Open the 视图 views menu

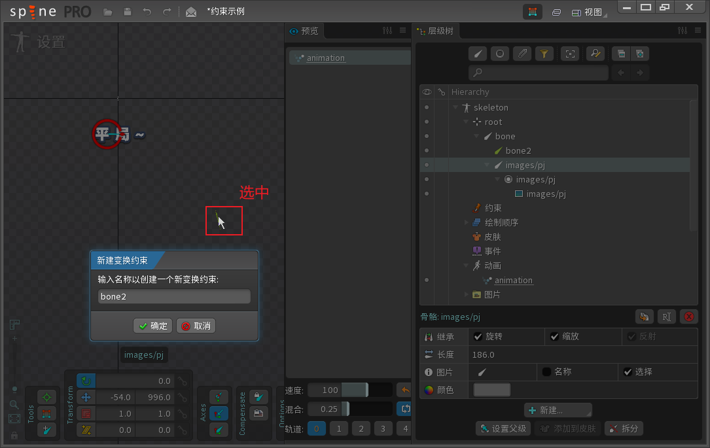(589, 12)
